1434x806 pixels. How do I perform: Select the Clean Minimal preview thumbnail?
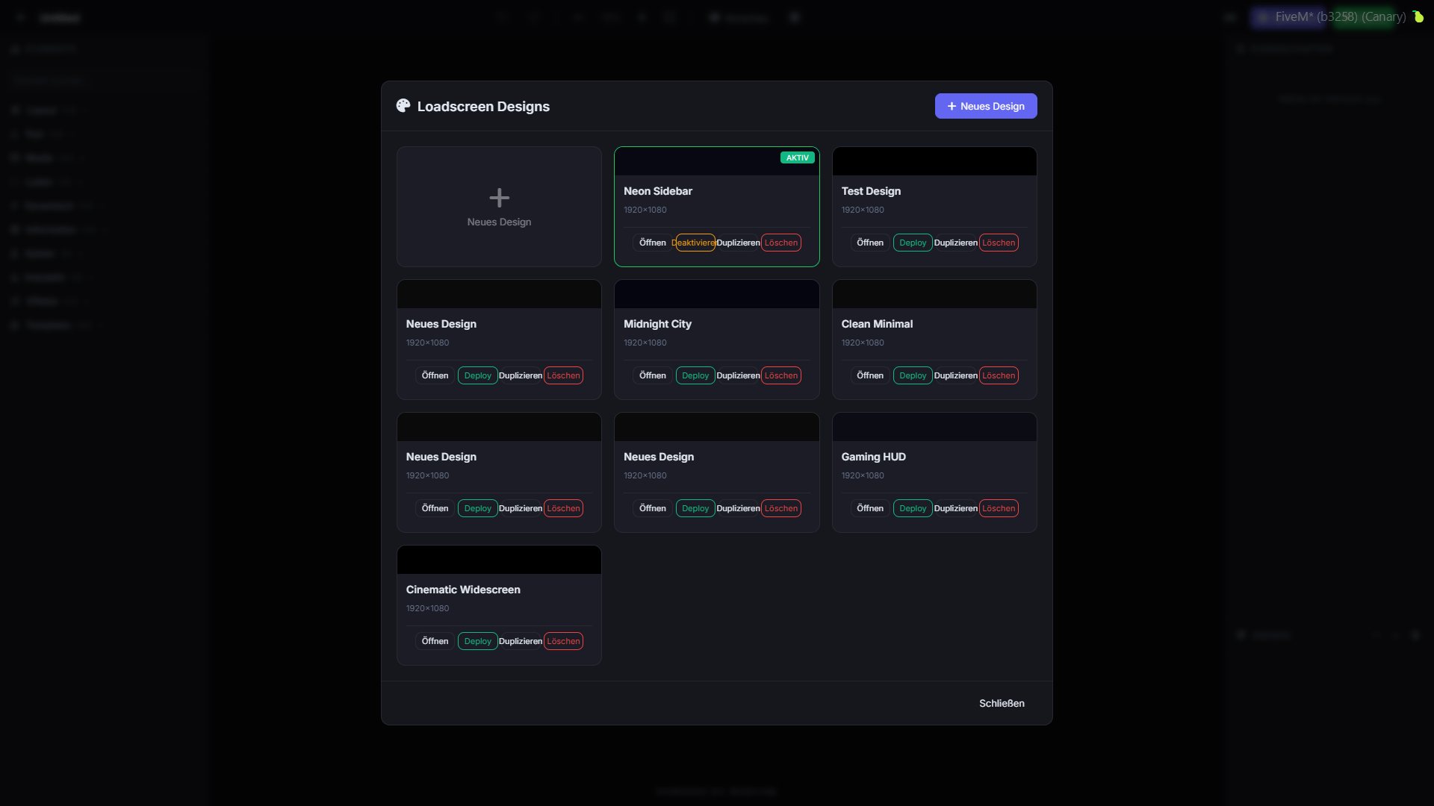[x=934, y=294]
